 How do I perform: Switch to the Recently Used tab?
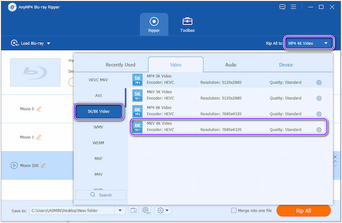tap(120, 65)
